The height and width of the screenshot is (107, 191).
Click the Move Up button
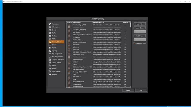click(140, 24)
